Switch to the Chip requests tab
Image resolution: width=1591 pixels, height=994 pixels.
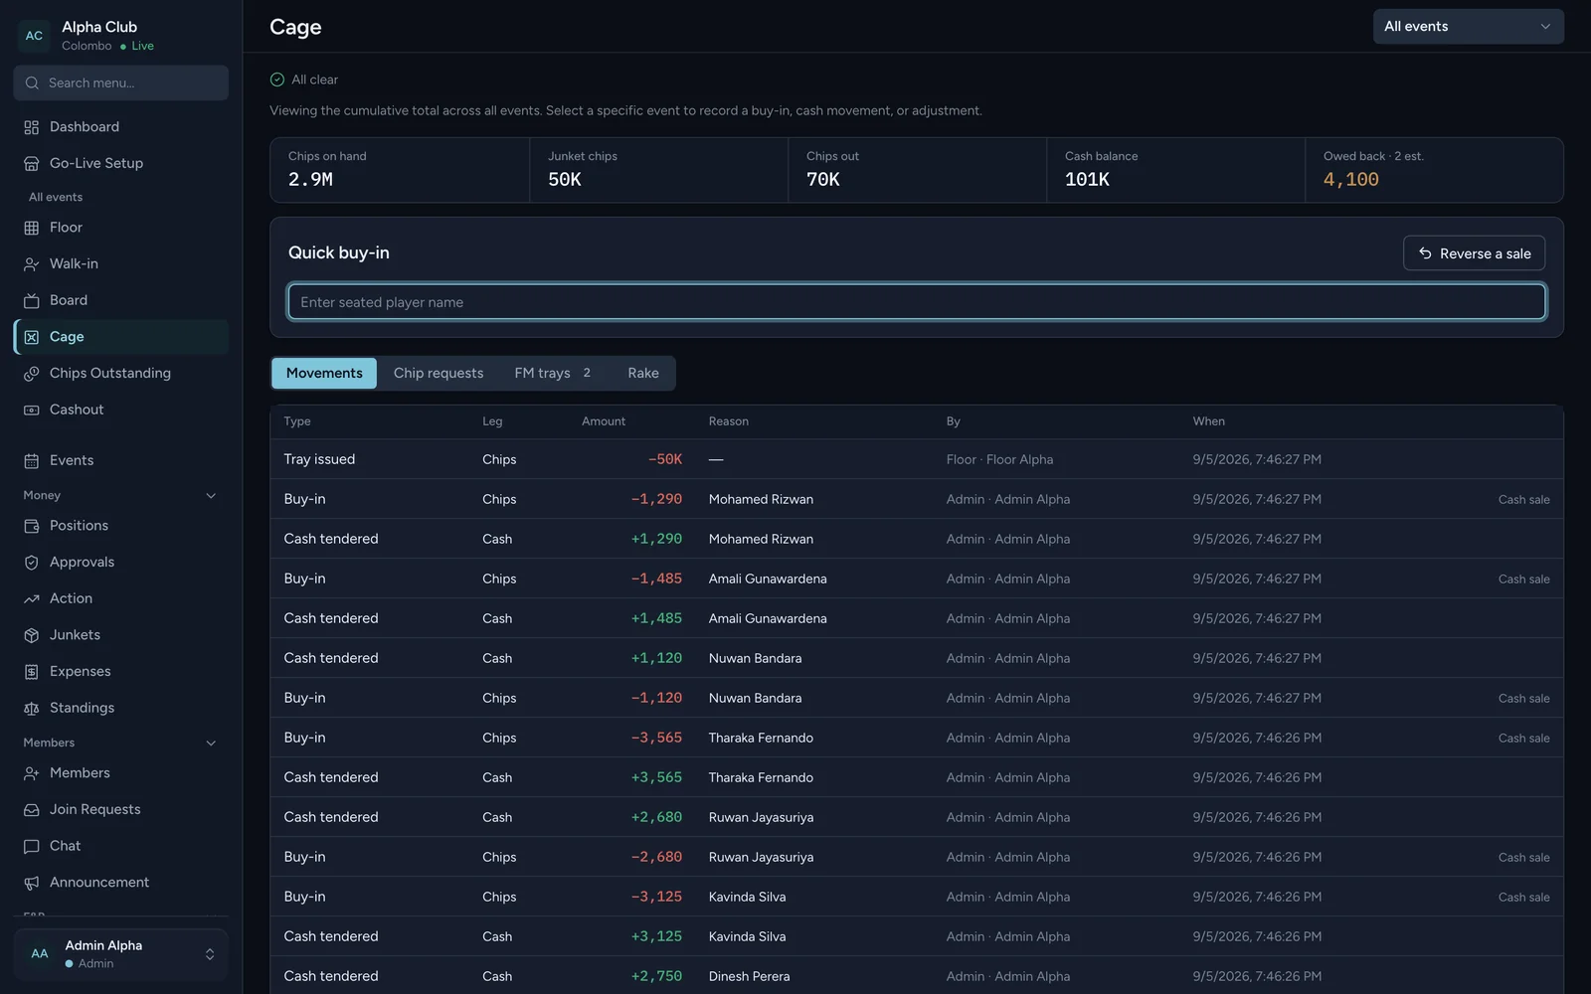439,374
